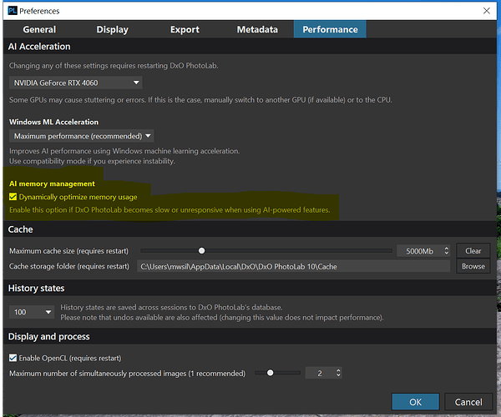Click the Display and process section header
The width and height of the screenshot is (501, 417).
[49, 336]
